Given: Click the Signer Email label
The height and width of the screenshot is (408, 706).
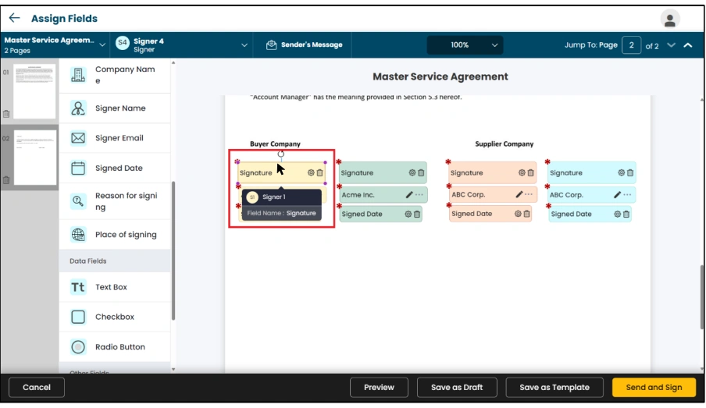Looking at the screenshot, I should click(x=119, y=137).
